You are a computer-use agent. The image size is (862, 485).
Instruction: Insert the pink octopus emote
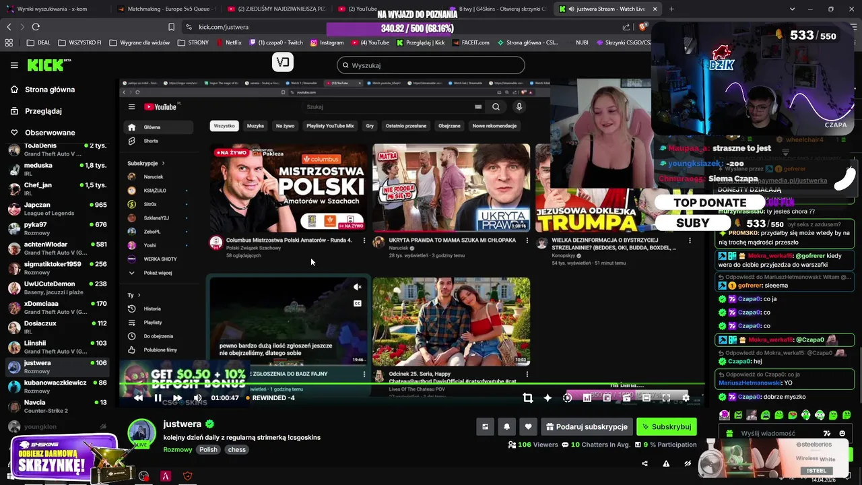724,415
